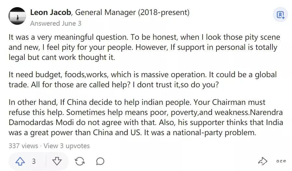
Task: Click the upvote count number 3
Action: [34, 161]
